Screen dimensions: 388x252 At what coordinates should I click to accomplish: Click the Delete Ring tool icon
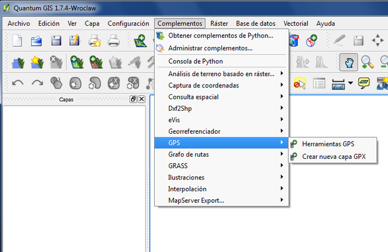114,83
